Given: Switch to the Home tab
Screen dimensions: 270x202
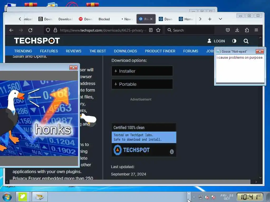Looking at the screenshot, I should 186,19.
